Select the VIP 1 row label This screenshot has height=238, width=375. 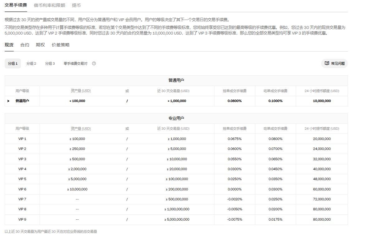point(22,139)
